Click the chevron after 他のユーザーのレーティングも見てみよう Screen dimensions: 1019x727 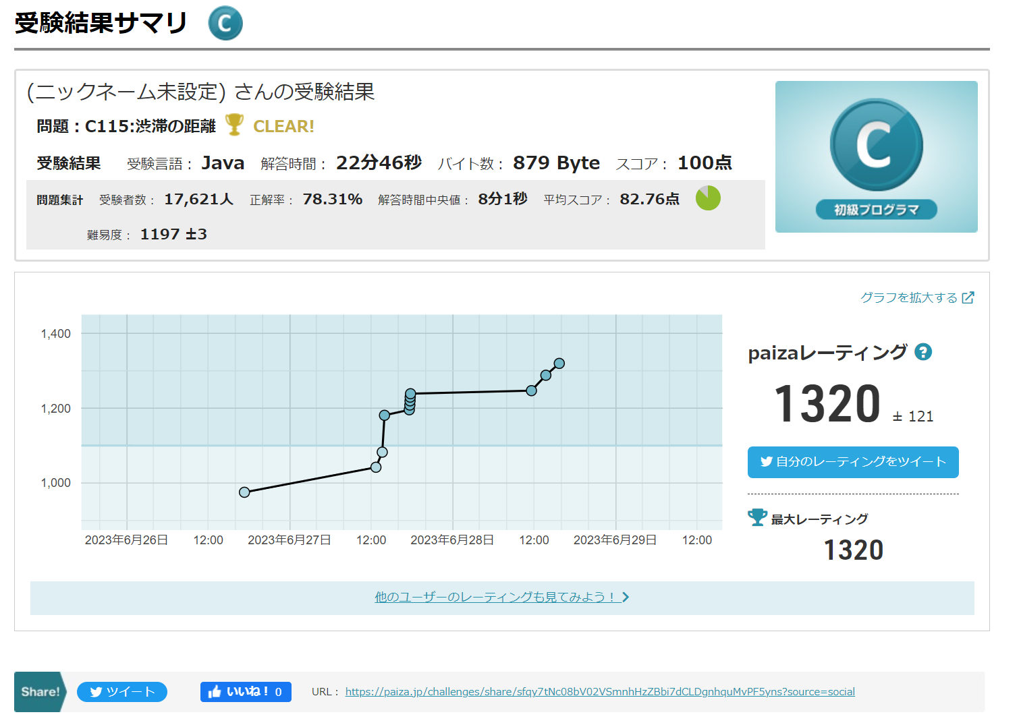[x=626, y=597]
